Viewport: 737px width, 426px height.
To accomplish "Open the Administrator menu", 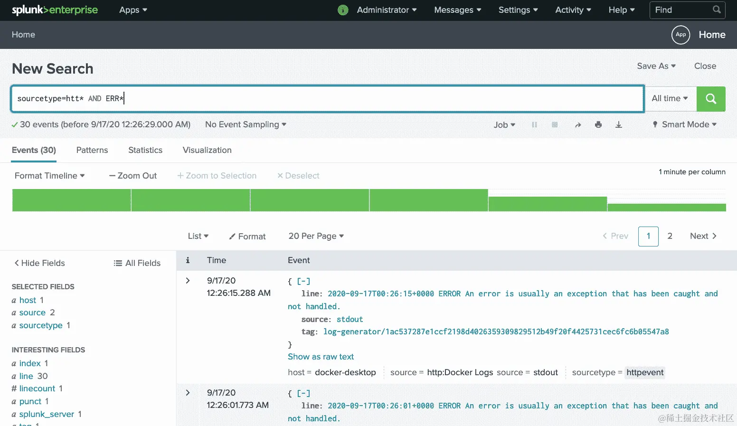I will coord(387,10).
